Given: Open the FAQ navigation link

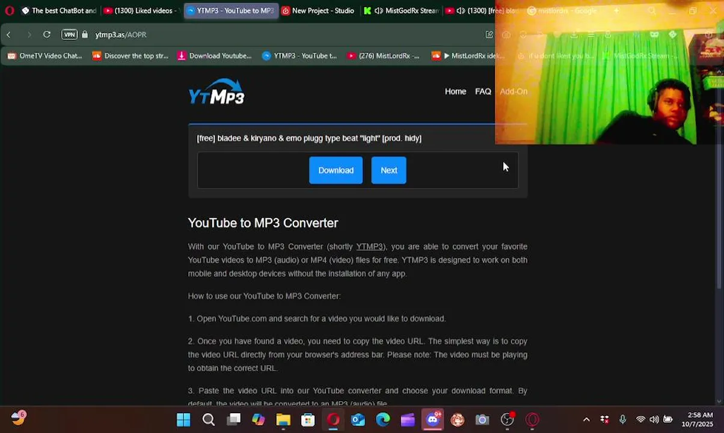Looking at the screenshot, I should tap(483, 91).
